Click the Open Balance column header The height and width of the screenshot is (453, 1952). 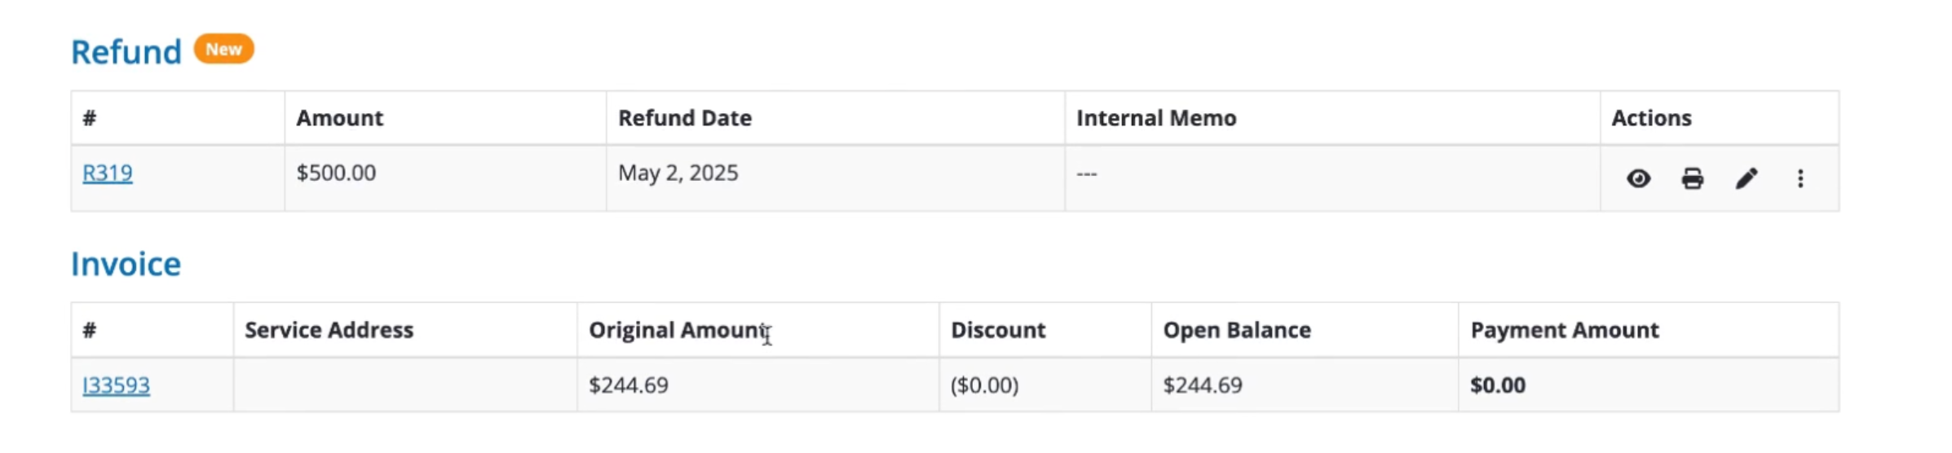(x=1237, y=330)
